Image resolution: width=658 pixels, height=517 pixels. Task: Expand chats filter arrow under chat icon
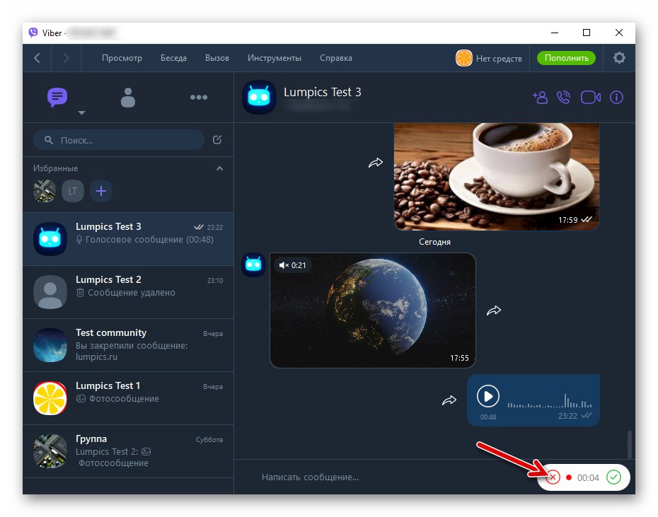pyautogui.click(x=82, y=113)
